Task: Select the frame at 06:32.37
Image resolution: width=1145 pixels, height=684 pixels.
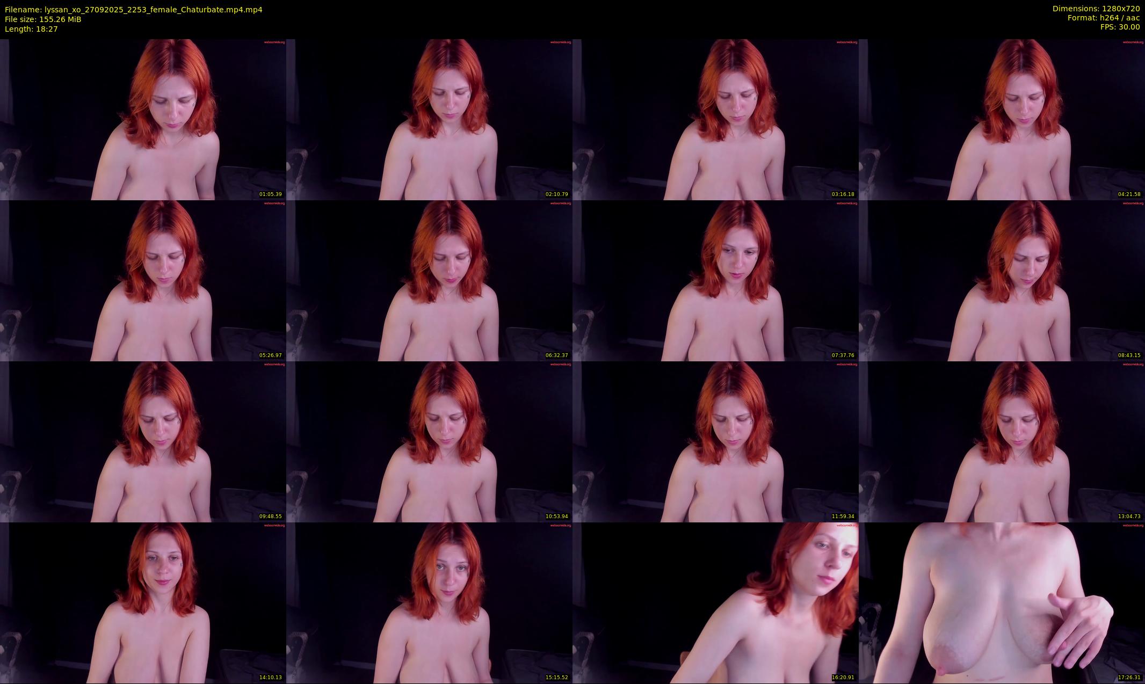Action: click(x=429, y=280)
